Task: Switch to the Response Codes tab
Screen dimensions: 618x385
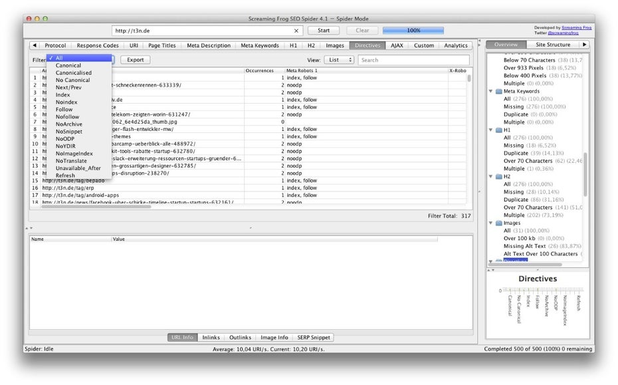Action: pyautogui.click(x=97, y=45)
